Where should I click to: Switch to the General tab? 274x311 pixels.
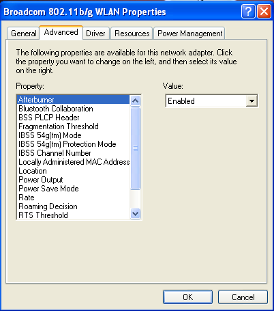coord(23,33)
